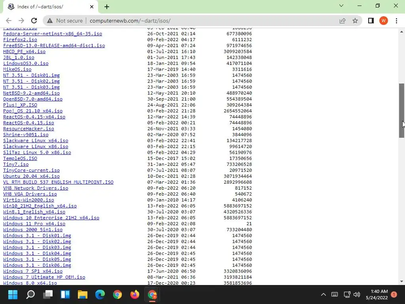Open the tab search dropdown arrow

point(341,6)
